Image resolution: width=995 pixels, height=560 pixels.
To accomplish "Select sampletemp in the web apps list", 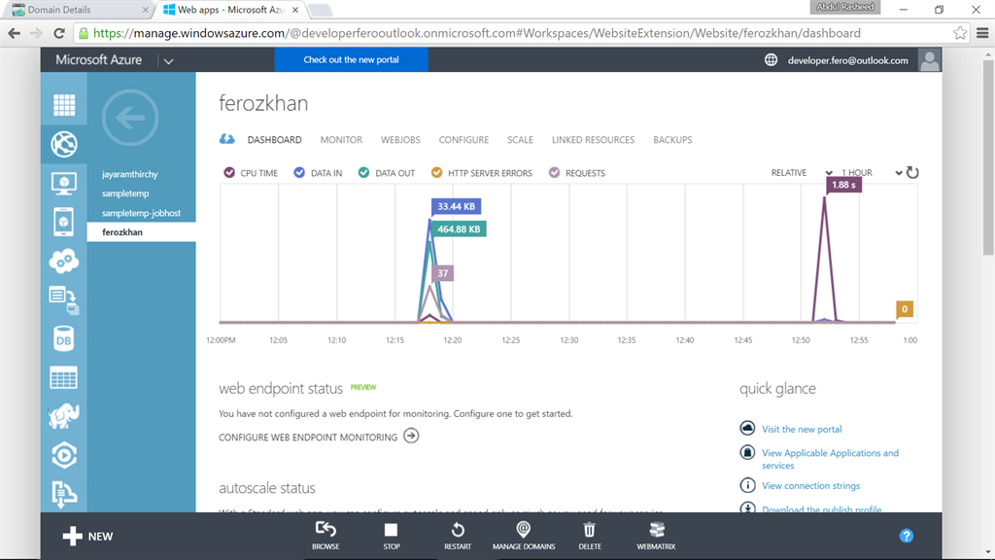I will 125,193.
